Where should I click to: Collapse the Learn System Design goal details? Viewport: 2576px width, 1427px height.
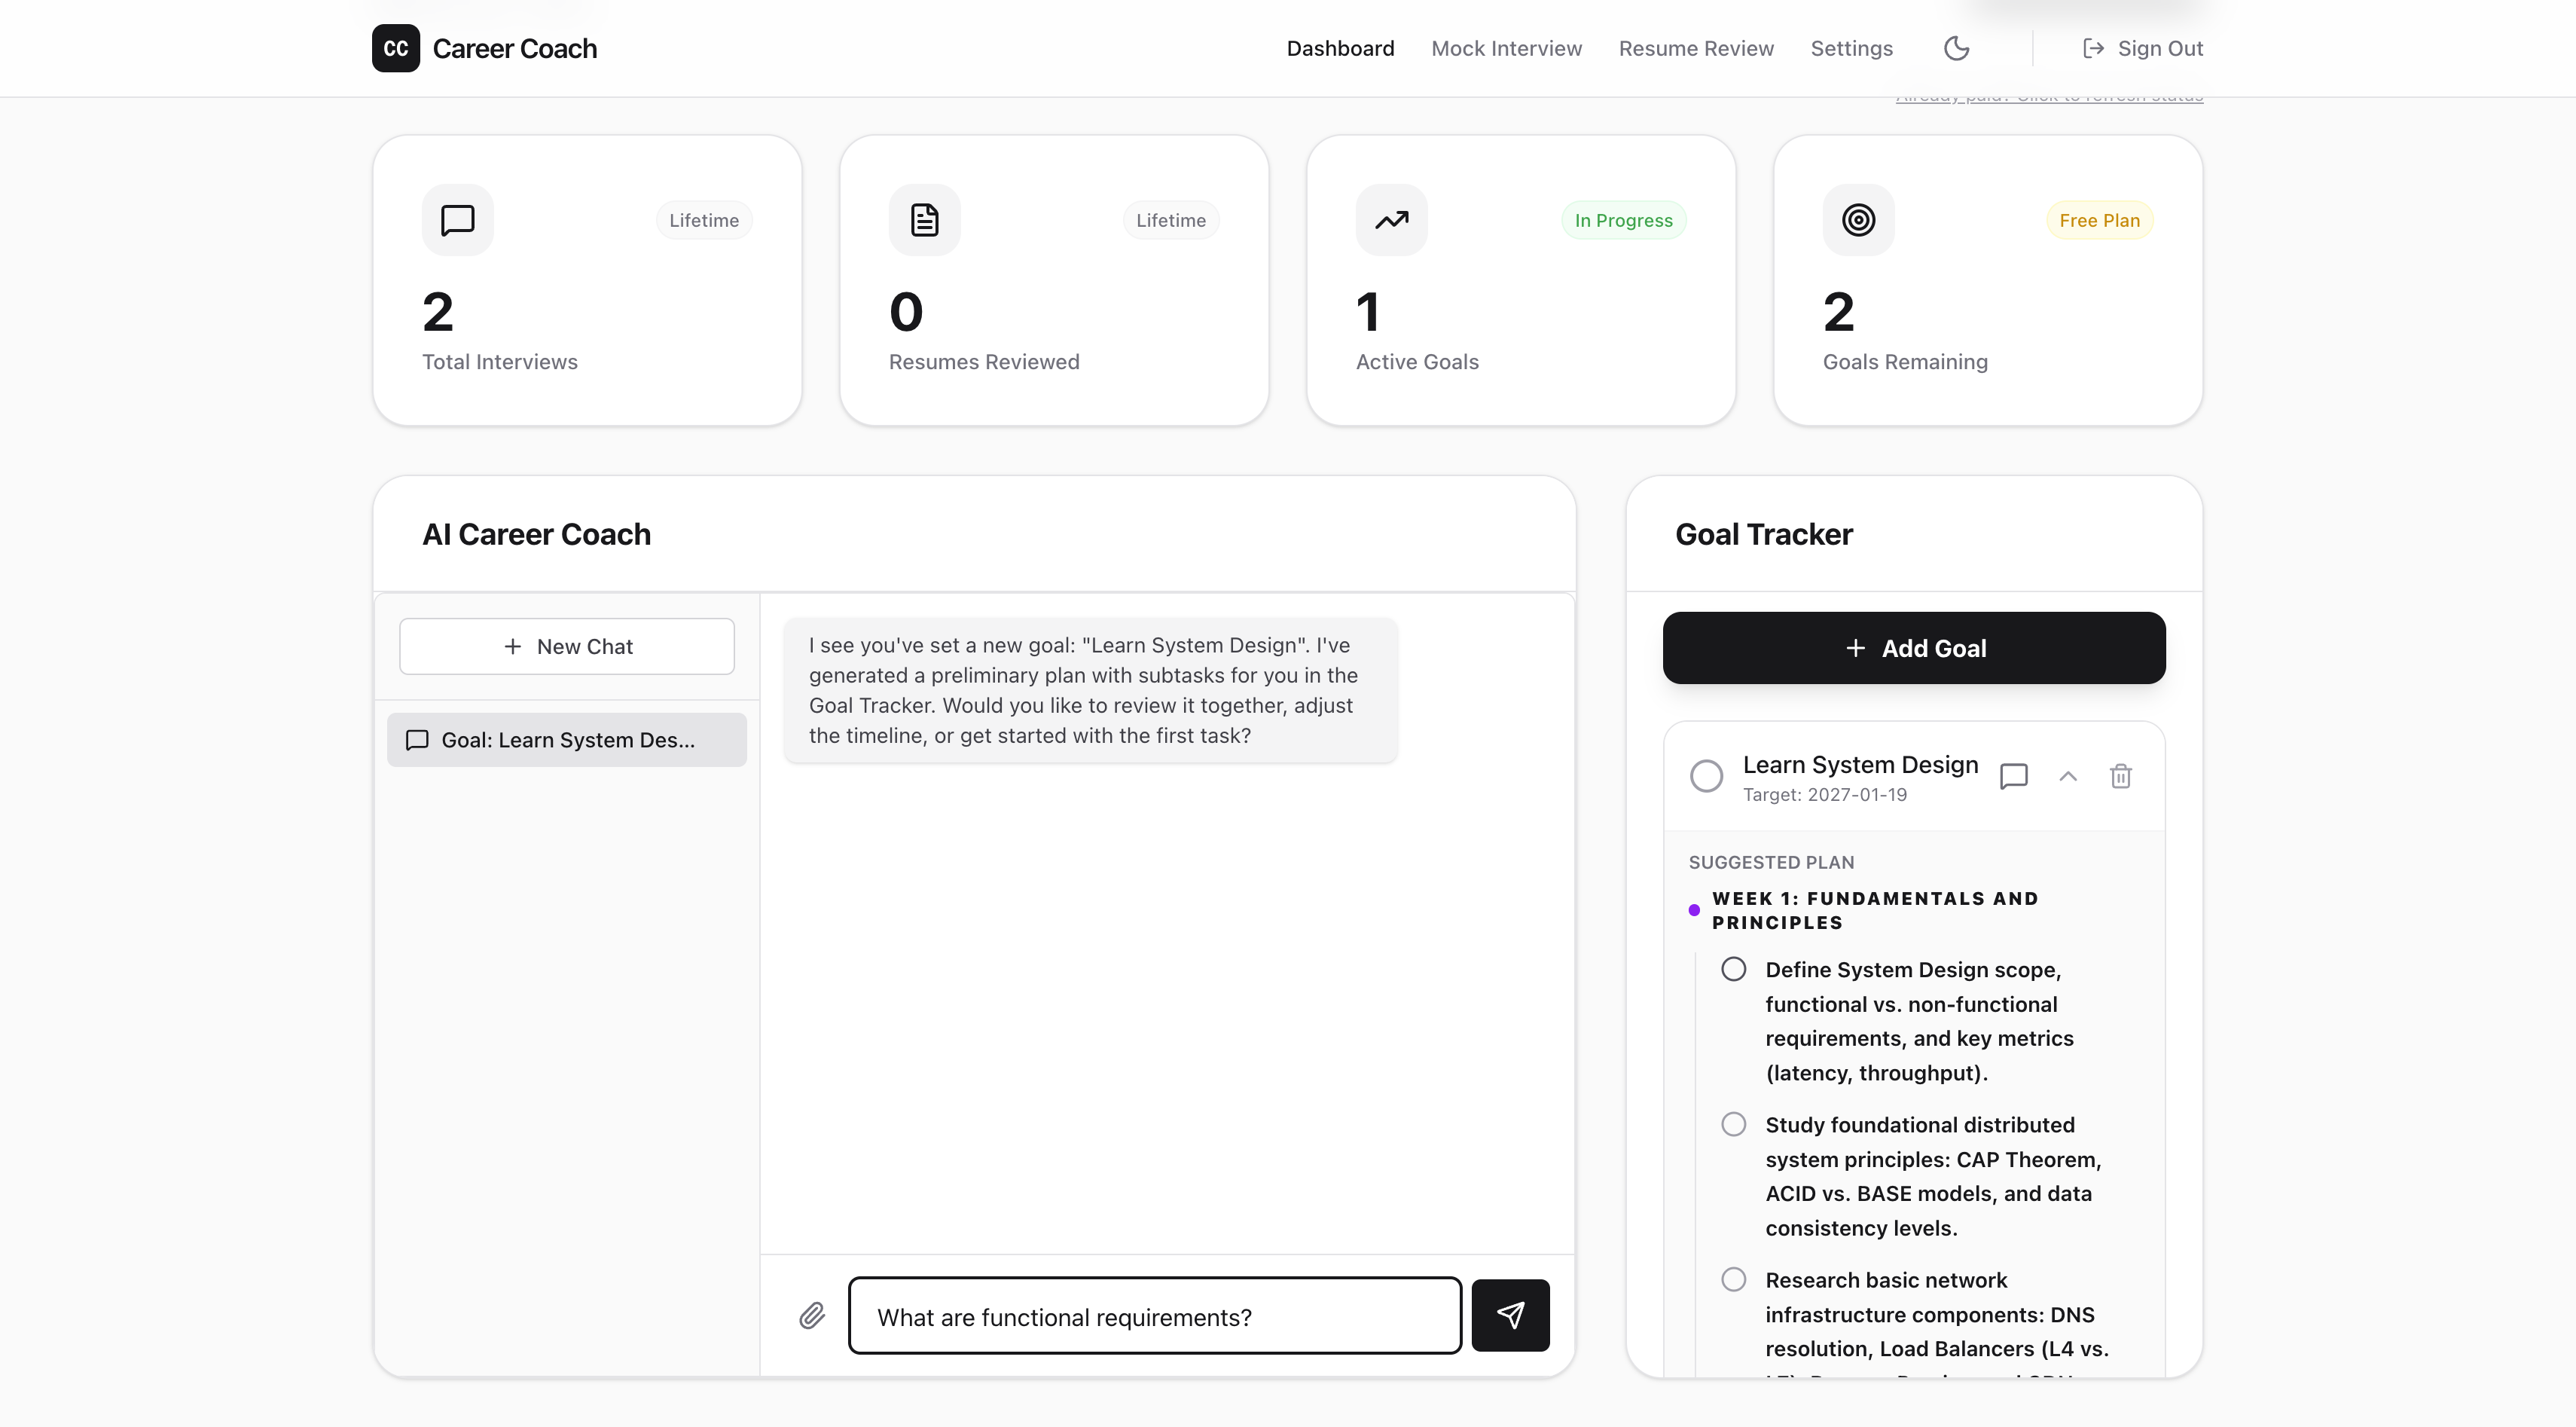tap(2067, 776)
